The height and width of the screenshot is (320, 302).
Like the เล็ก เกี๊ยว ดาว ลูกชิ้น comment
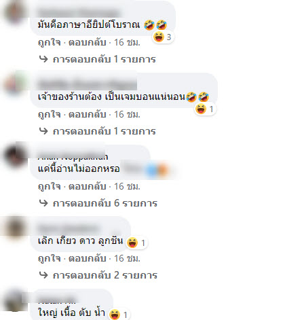pyautogui.click(x=50, y=259)
